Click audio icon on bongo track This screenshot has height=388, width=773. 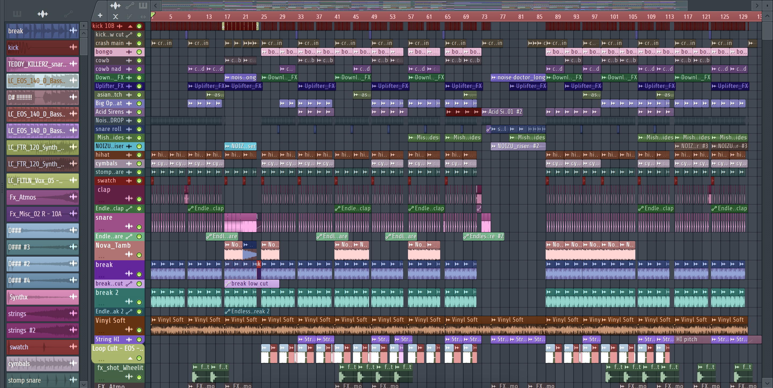[129, 52]
